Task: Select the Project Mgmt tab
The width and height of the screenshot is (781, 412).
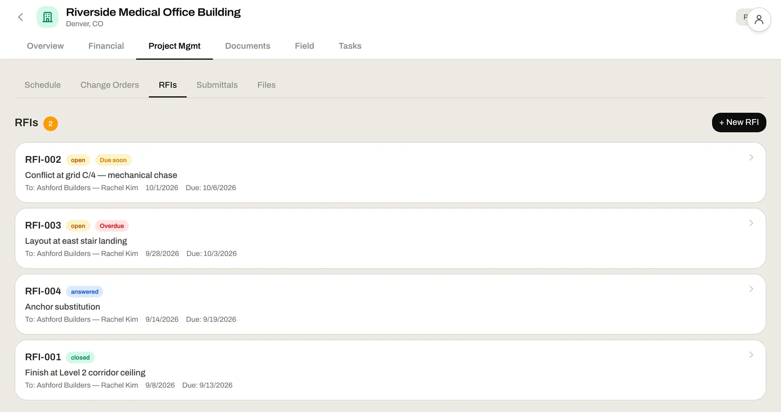Action: pyautogui.click(x=174, y=46)
